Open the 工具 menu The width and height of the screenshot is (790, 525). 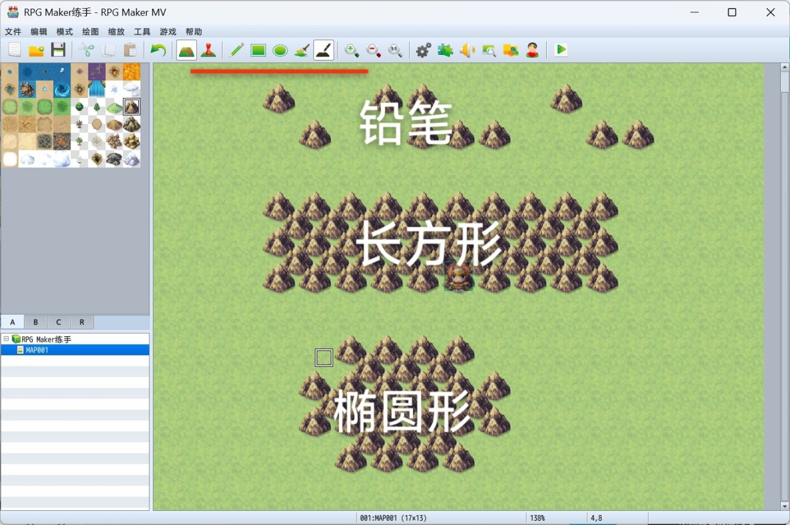tap(142, 31)
